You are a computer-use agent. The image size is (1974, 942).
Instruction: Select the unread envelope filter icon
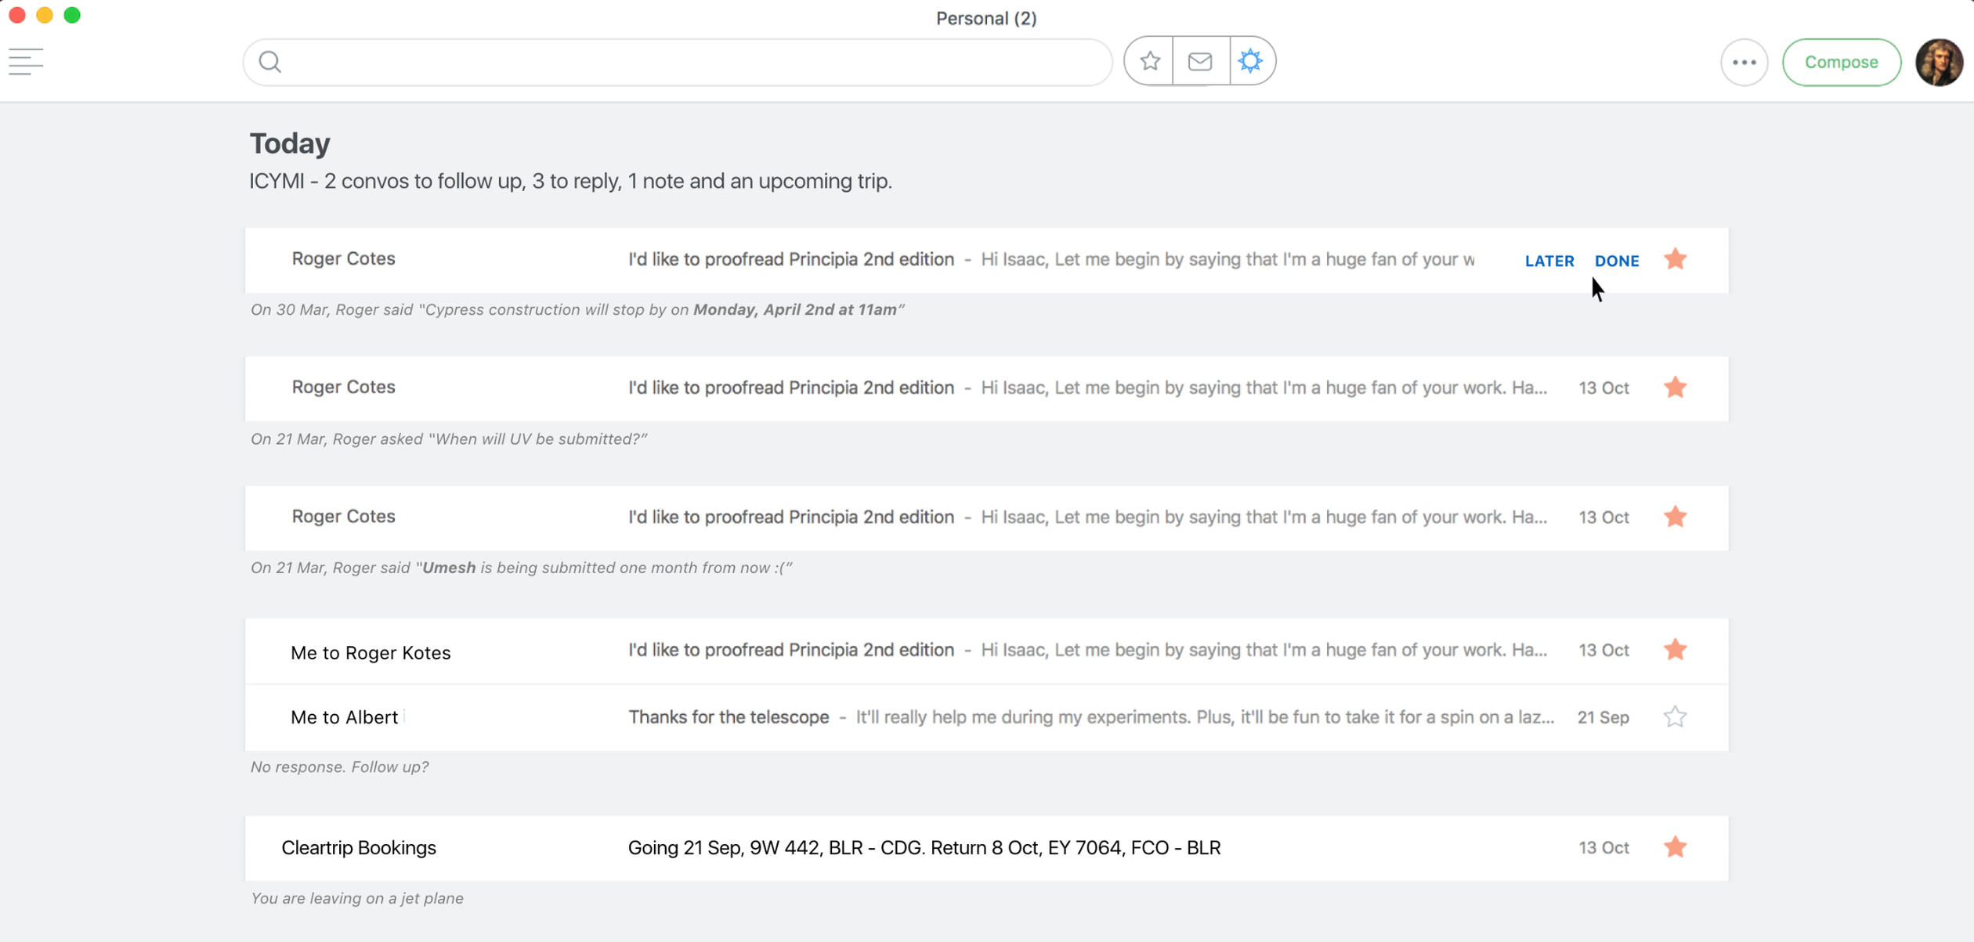pyautogui.click(x=1199, y=61)
